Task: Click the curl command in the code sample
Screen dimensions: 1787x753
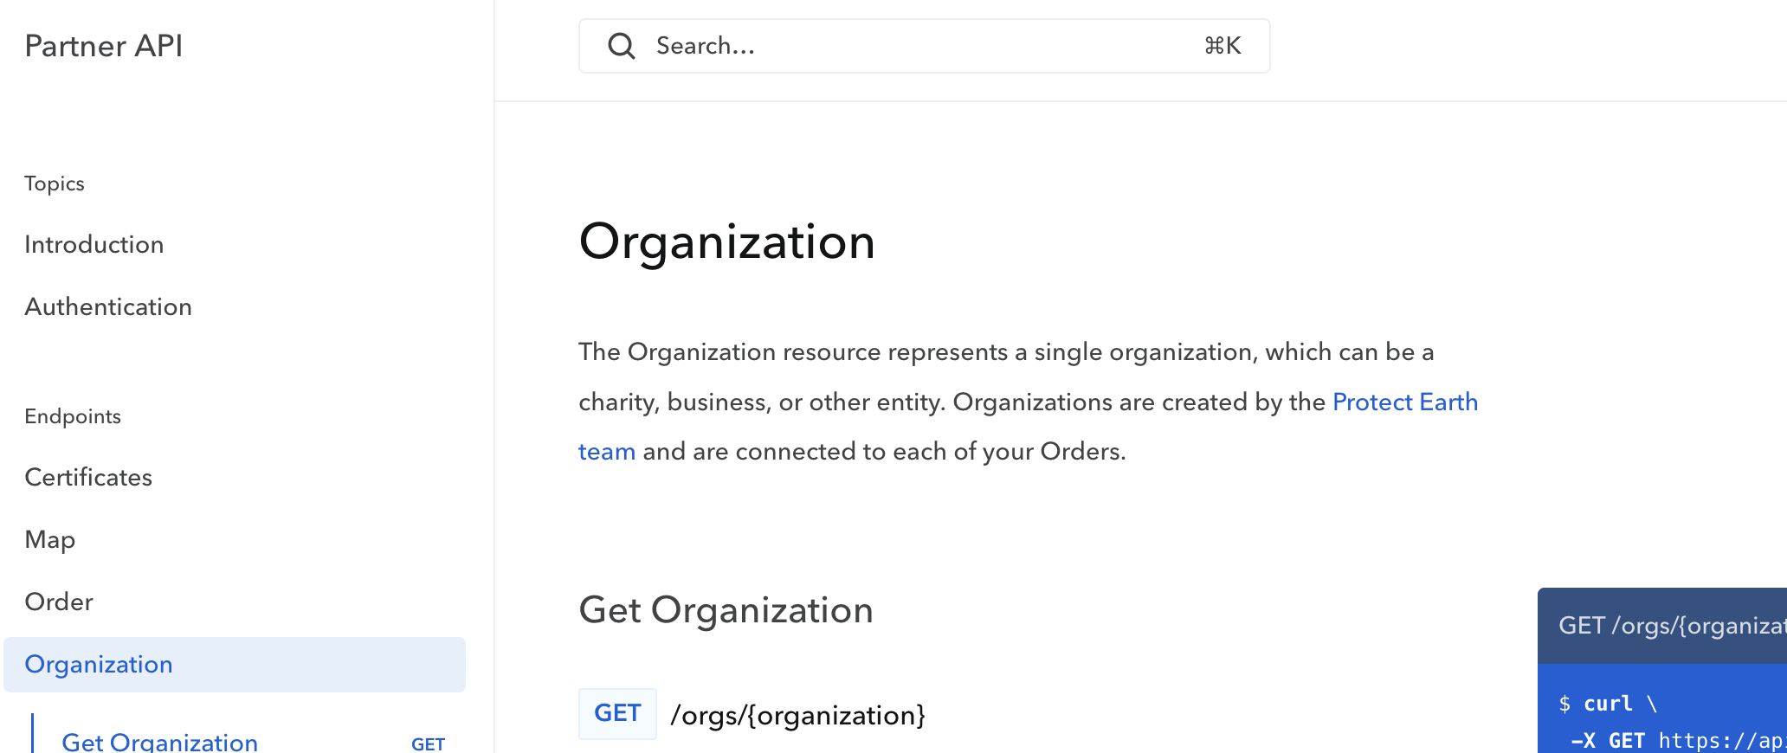Action: click(x=1608, y=704)
